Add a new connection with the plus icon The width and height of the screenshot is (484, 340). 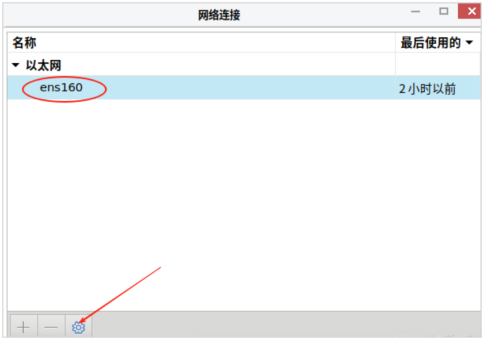pyautogui.click(x=24, y=327)
